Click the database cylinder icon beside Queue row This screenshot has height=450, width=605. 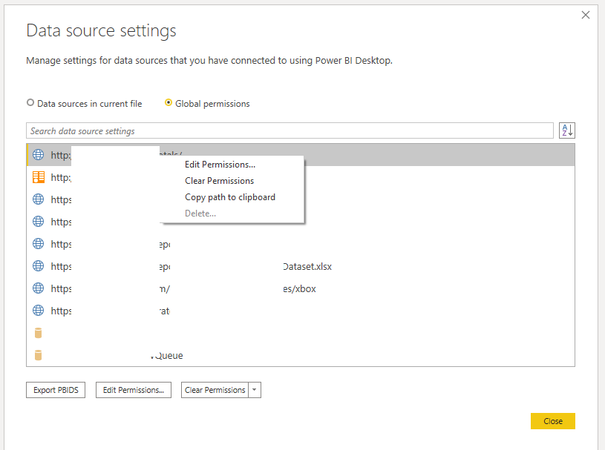[38, 355]
